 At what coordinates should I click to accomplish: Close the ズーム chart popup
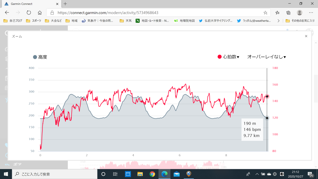(x=306, y=36)
